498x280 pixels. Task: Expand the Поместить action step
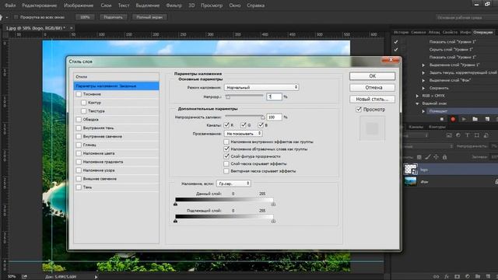coord(423,111)
